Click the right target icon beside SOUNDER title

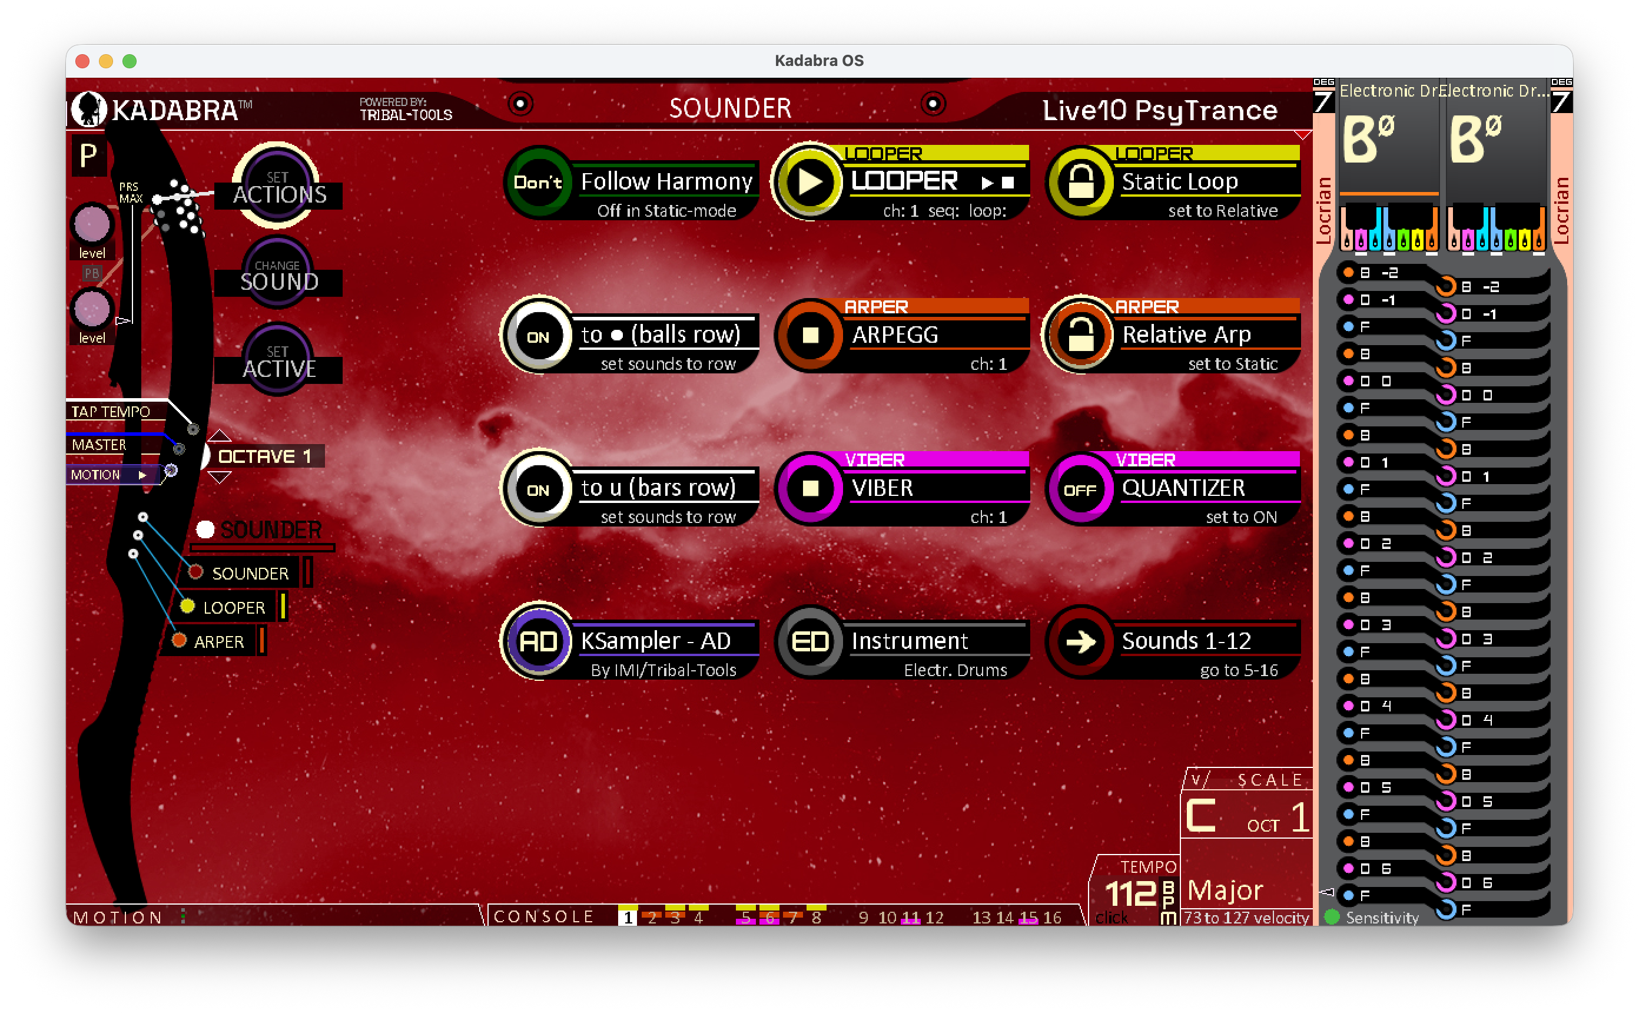pos(933,104)
